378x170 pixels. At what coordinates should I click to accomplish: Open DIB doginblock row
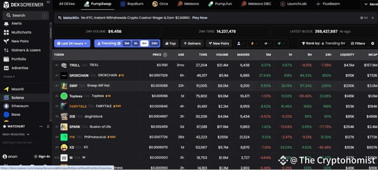pos(215,116)
